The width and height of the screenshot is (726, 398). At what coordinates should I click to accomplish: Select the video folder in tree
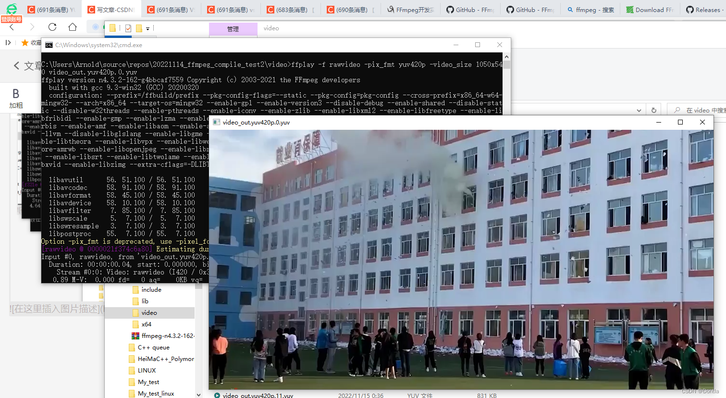150,313
